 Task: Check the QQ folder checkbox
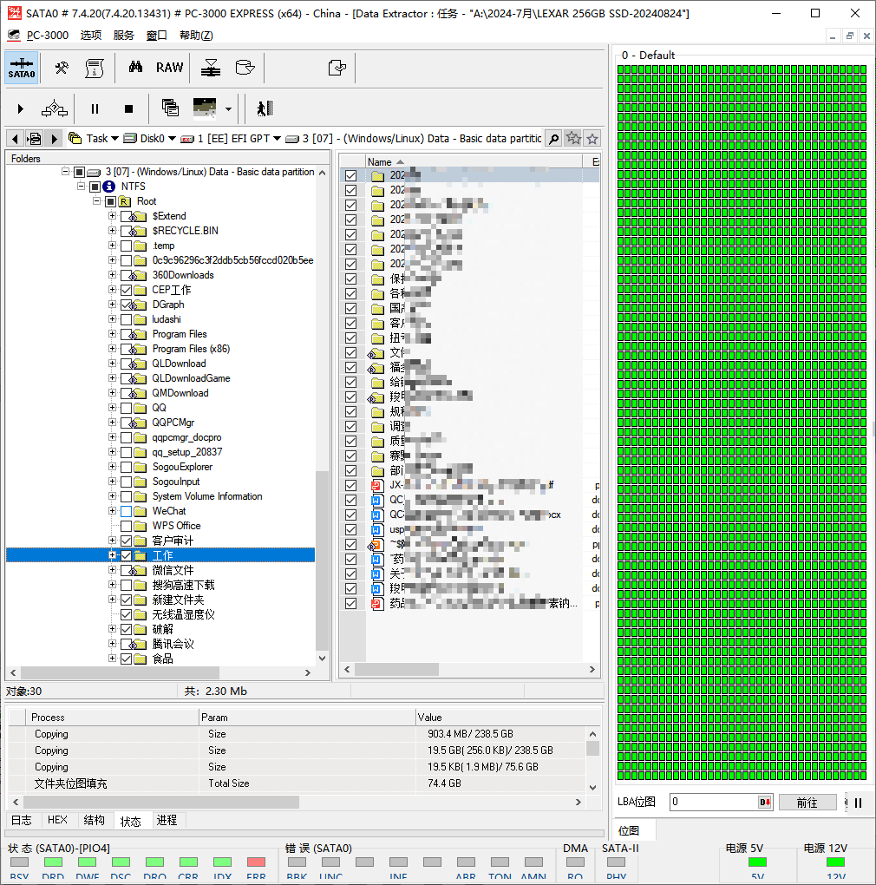coord(127,408)
